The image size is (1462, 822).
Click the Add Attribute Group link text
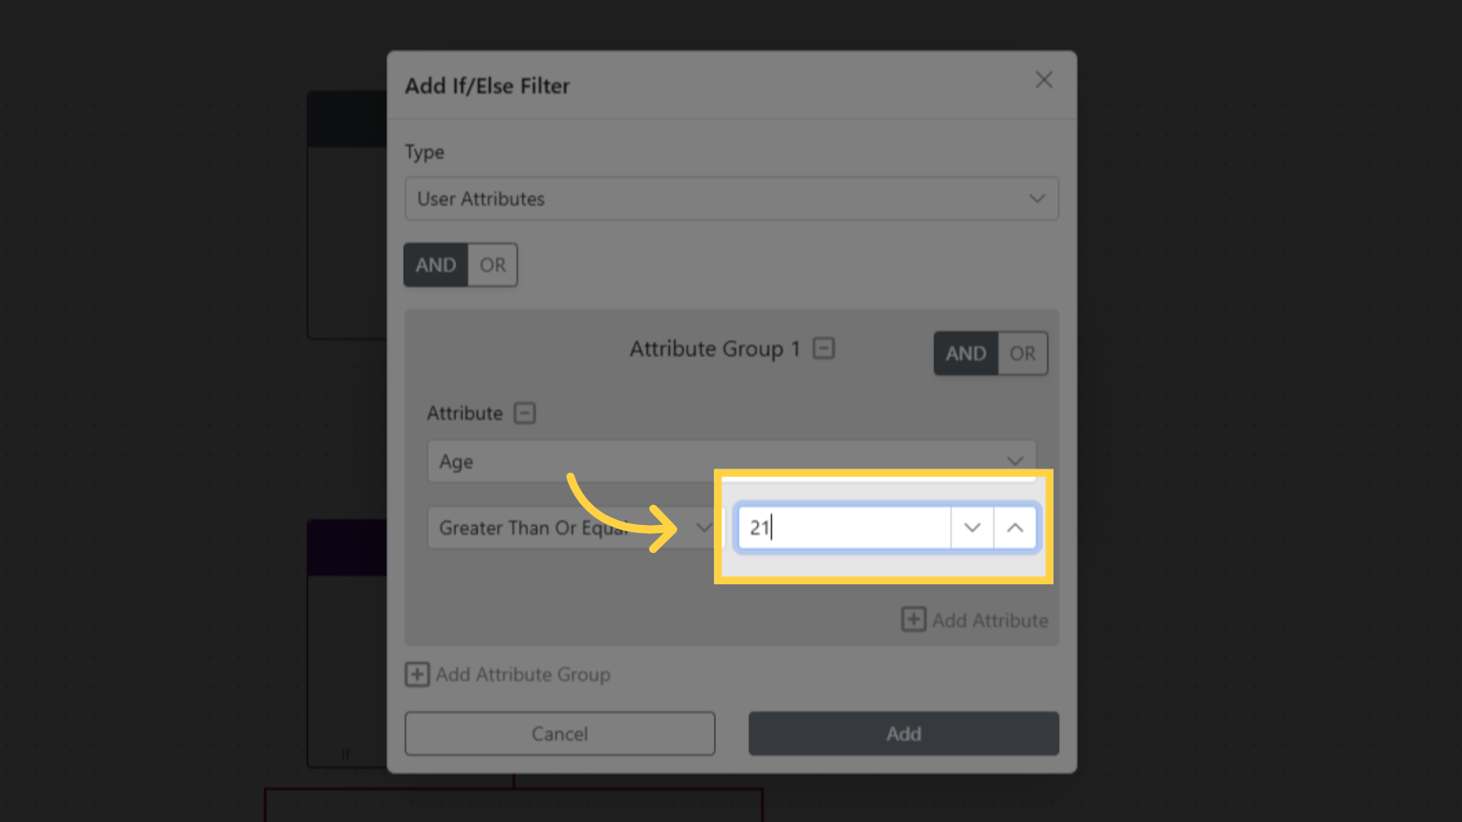(x=523, y=674)
